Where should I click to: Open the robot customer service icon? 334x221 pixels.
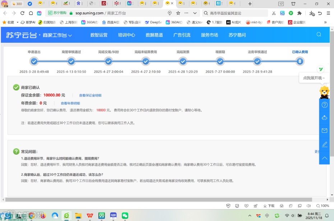[x=324, y=118]
